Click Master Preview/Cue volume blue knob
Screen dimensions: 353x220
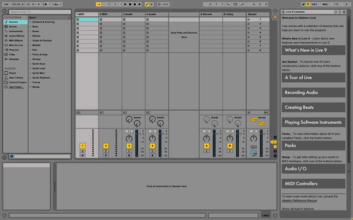pyautogui.click(x=254, y=153)
